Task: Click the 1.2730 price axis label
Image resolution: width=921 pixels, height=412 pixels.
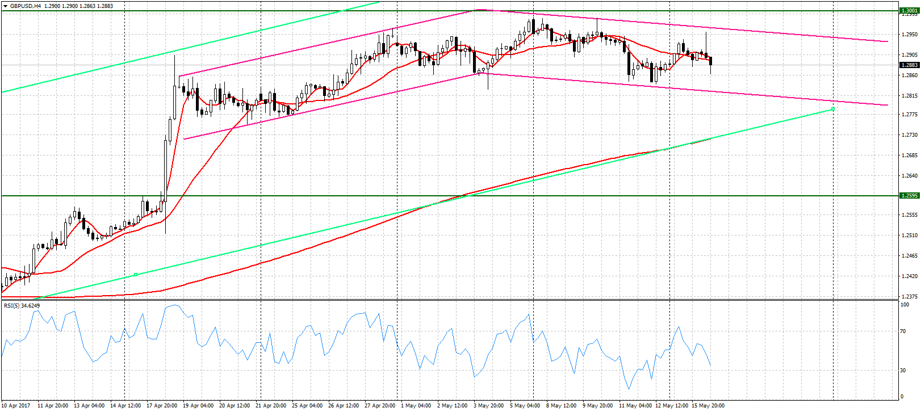Action: (x=910, y=135)
